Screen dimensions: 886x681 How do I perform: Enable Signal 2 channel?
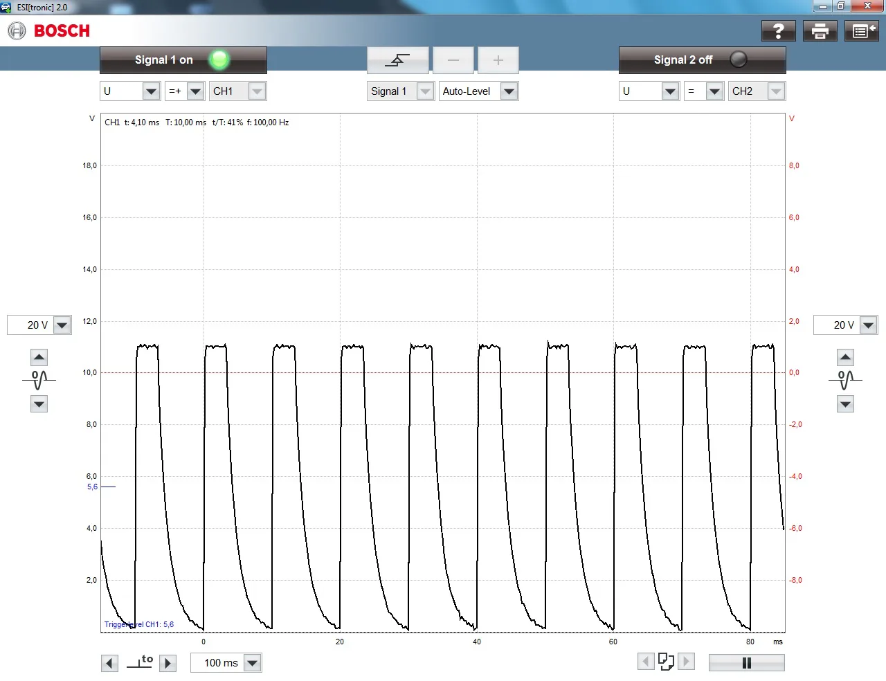coord(702,60)
